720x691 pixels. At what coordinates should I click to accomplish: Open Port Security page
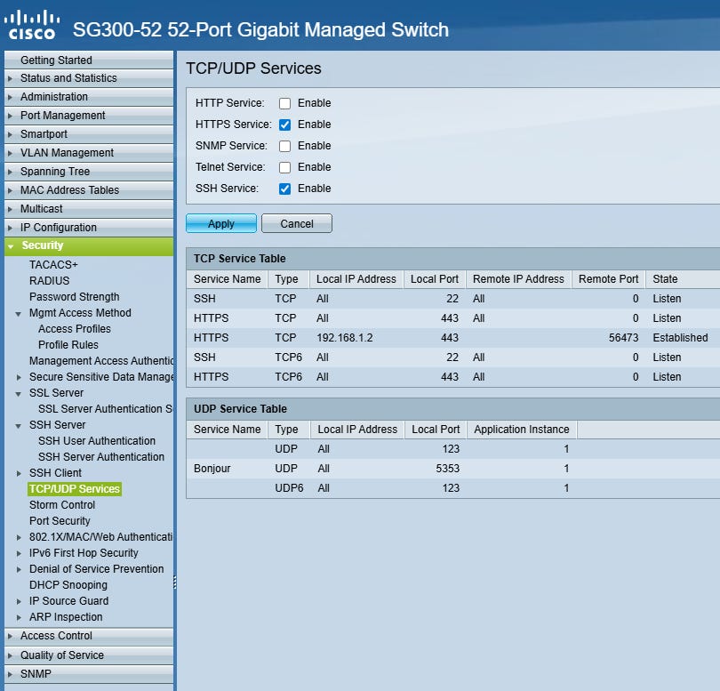pos(60,521)
